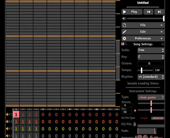The height and width of the screenshot is (138, 170).
Task: Change the Rhythm dropdown from ÷4 standard
Action: [x=151, y=77]
